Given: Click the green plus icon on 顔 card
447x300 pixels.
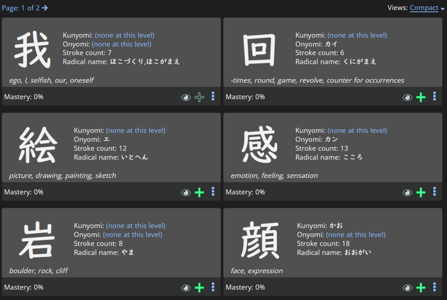Looking at the screenshot, I should pos(421,287).
